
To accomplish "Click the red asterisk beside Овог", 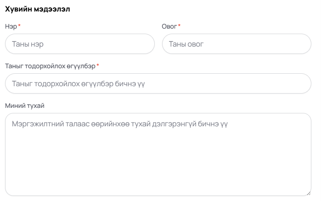I will point(179,25).
